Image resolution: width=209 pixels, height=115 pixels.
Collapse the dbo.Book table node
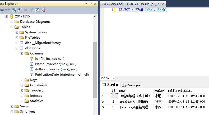pyautogui.click(x=17, y=48)
